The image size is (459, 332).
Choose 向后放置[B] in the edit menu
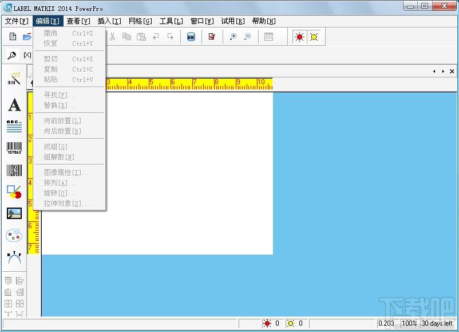tap(69, 131)
